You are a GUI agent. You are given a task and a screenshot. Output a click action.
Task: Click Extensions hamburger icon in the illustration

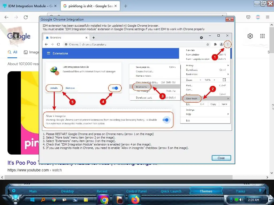pyautogui.click(x=49, y=53)
